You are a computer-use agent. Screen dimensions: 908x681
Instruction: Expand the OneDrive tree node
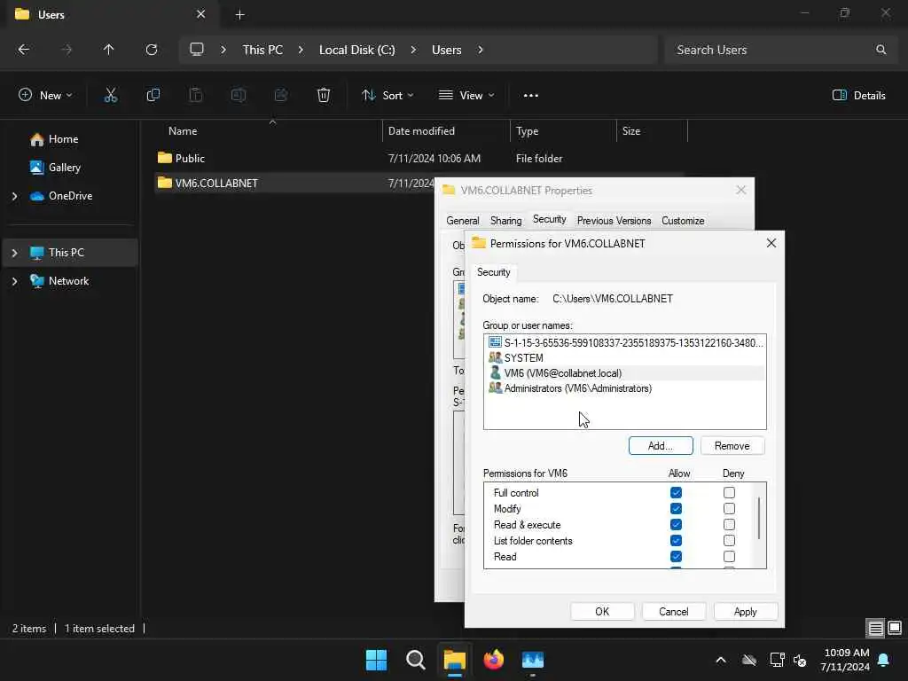pyautogui.click(x=14, y=196)
